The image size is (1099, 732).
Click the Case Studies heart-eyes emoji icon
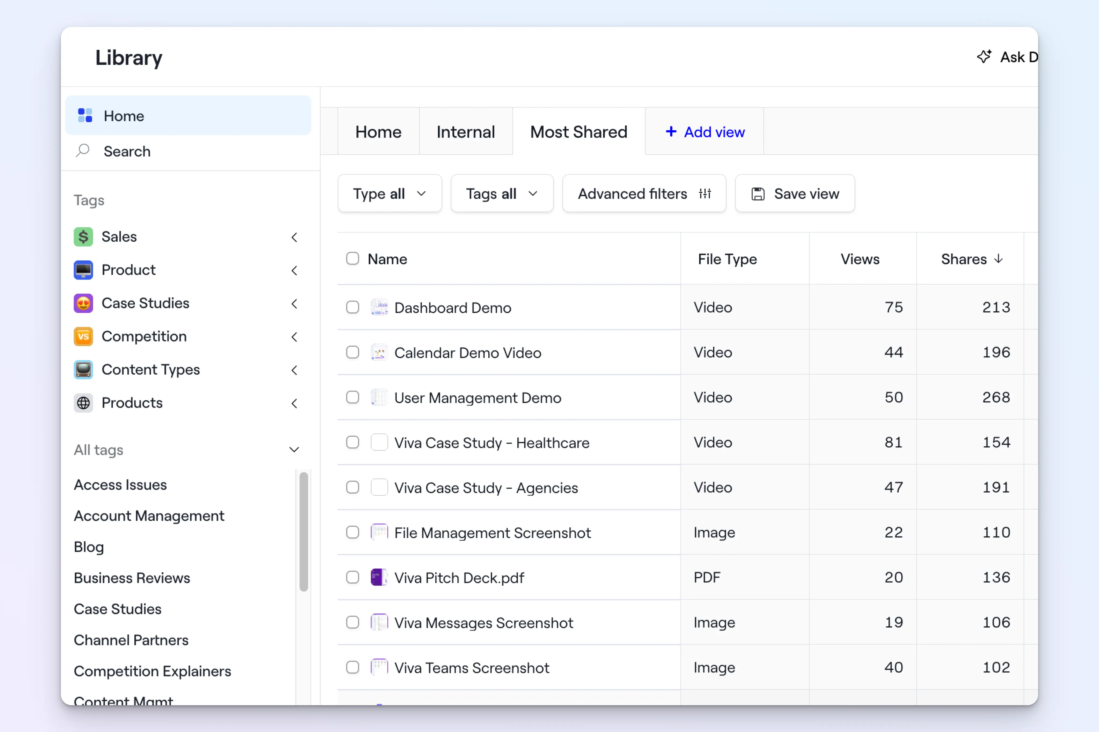(83, 304)
